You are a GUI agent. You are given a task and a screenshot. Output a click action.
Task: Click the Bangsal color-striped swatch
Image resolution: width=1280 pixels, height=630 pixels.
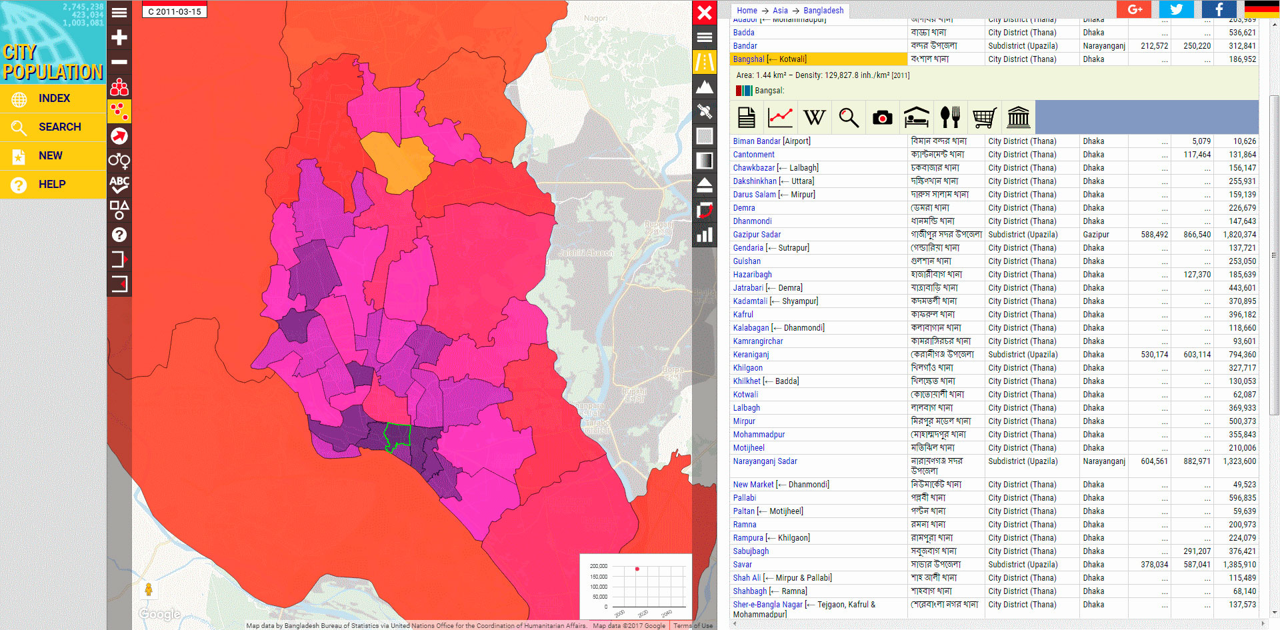point(743,91)
